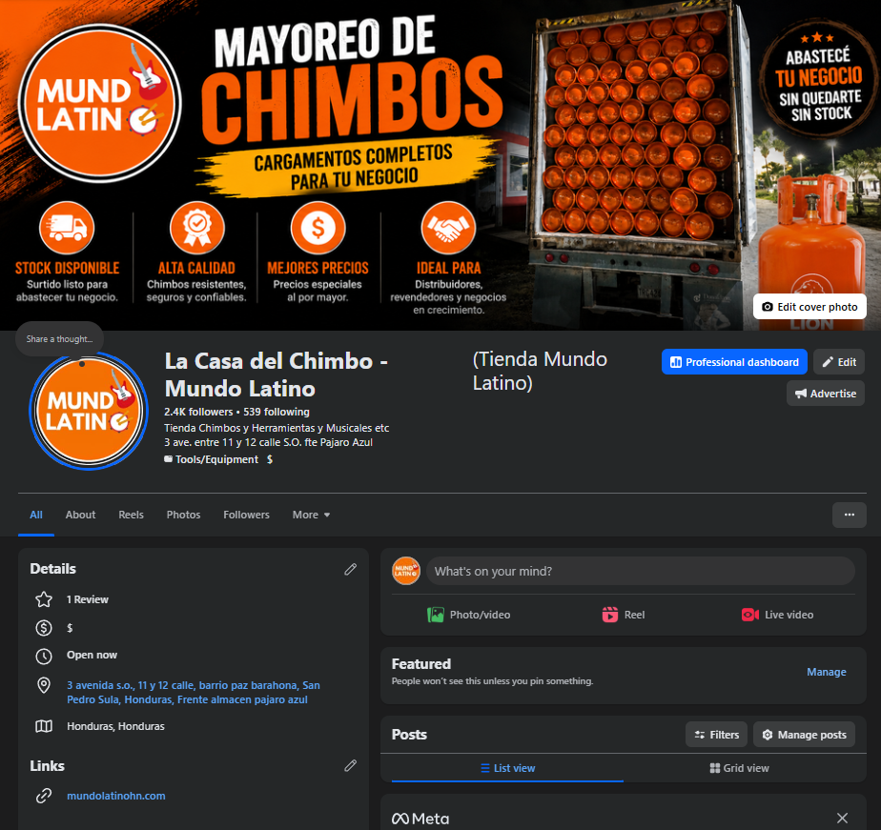The image size is (881, 830).
Task: Switch to the About tab
Action: (80, 515)
